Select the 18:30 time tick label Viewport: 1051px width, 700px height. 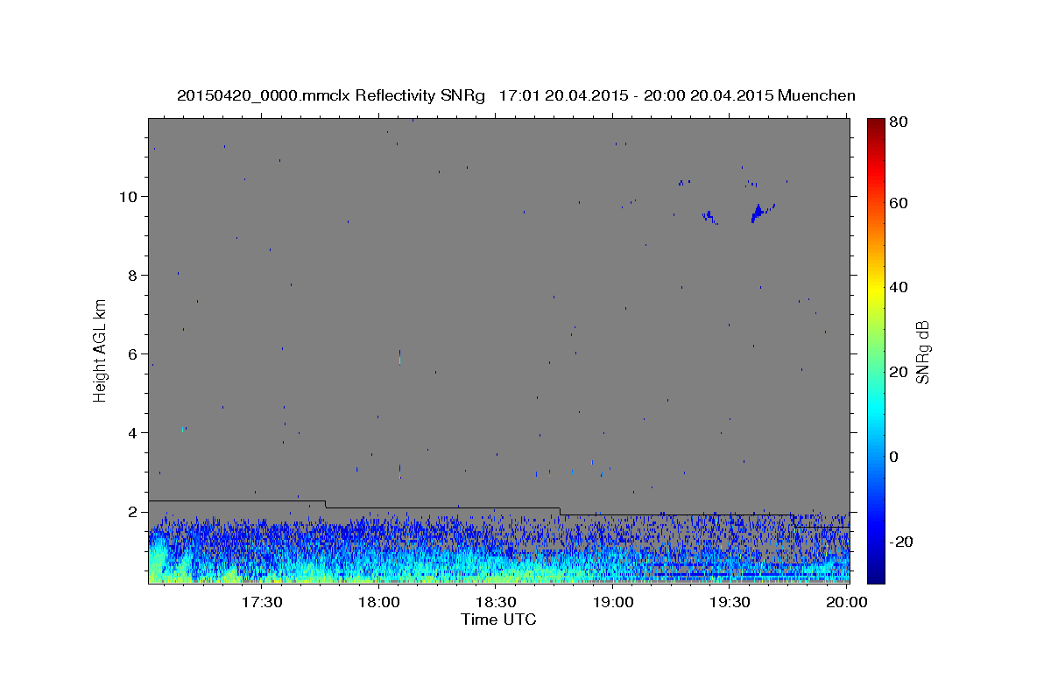click(495, 603)
